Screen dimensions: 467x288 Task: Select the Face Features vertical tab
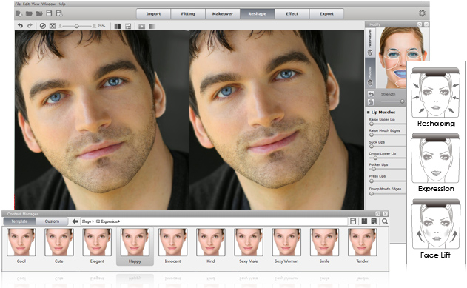click(x=370, y=42)
